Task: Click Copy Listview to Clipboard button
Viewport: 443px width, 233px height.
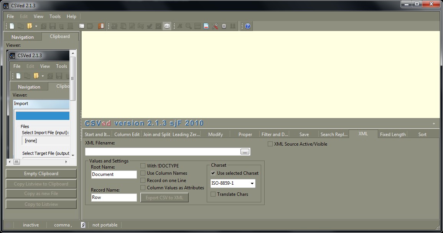Action: (x=41, y=184)
